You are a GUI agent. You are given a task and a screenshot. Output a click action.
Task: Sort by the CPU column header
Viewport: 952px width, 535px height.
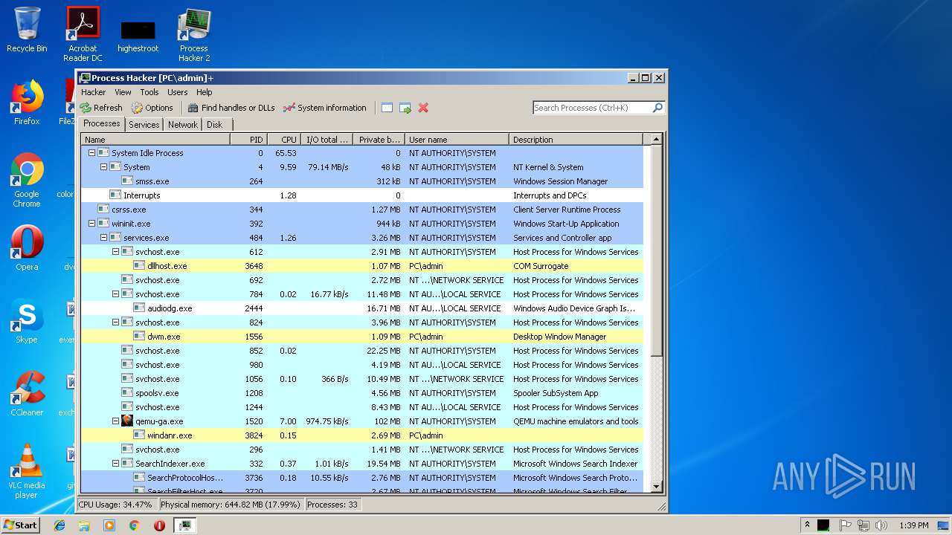click(283, 140)
